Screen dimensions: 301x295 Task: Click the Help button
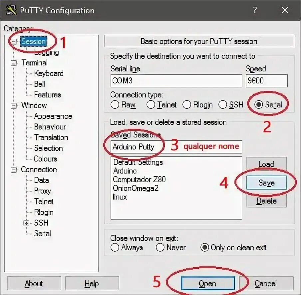tap(92, 283)
